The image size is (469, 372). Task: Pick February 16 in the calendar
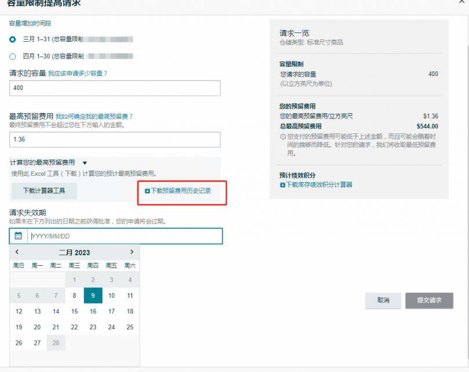click(93, 312)
